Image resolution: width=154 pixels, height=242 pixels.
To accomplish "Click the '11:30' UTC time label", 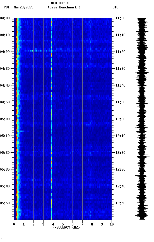I will (x=121, y=69).
